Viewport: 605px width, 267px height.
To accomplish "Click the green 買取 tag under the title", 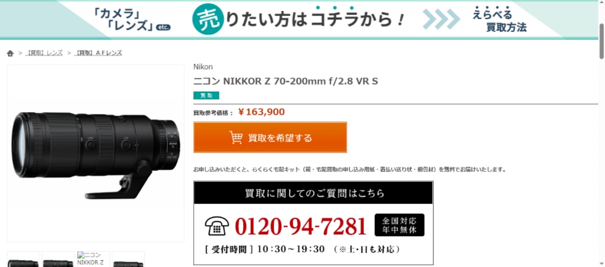I will [x=206, y=96].
